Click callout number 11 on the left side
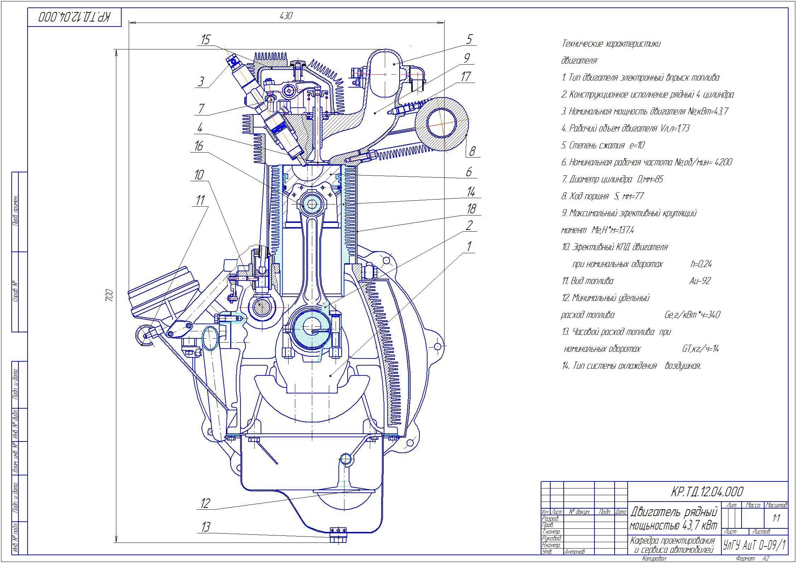This screenshot has width=796, height=563. tap(200, 201)
